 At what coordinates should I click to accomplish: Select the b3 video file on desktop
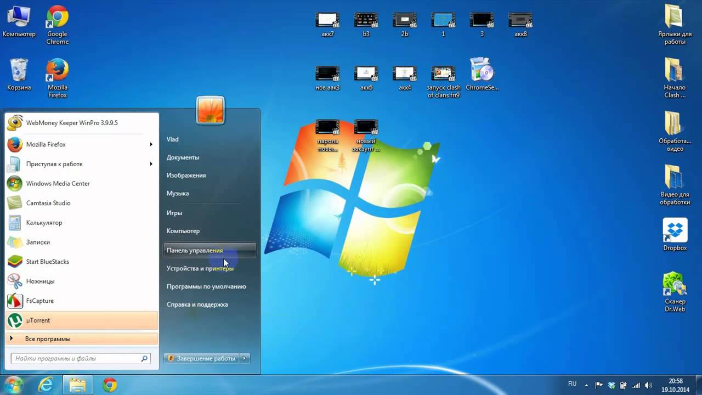(366, 25)
